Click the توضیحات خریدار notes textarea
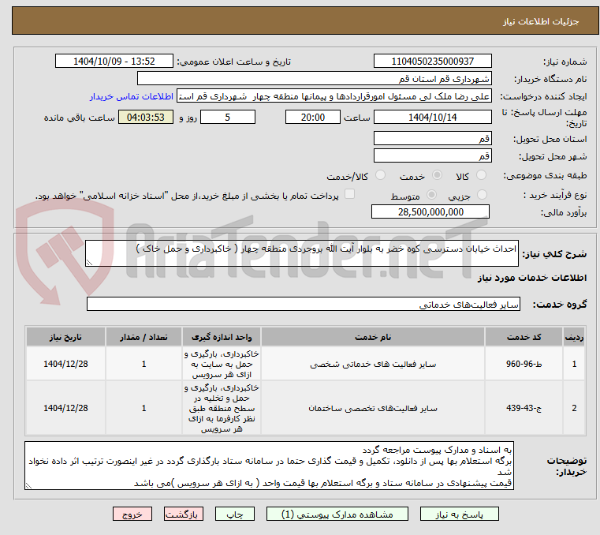Image resolution: width=600 pixels, height=535 pixels. (269, 466)
